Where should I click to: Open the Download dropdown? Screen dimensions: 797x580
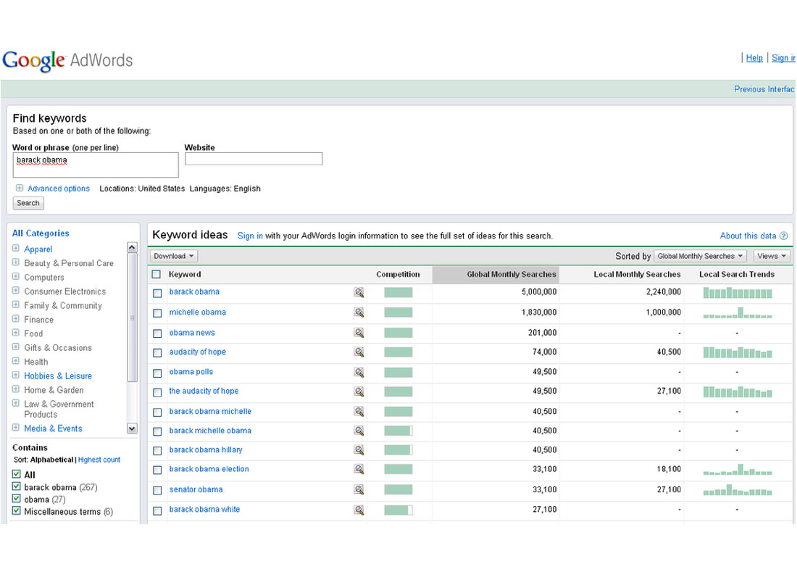click(174, 257)
